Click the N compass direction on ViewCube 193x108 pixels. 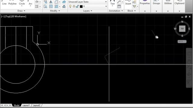182,22
